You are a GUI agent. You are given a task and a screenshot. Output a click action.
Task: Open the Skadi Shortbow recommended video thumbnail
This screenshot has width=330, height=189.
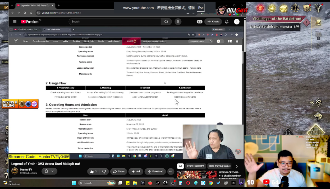point(197,175)
